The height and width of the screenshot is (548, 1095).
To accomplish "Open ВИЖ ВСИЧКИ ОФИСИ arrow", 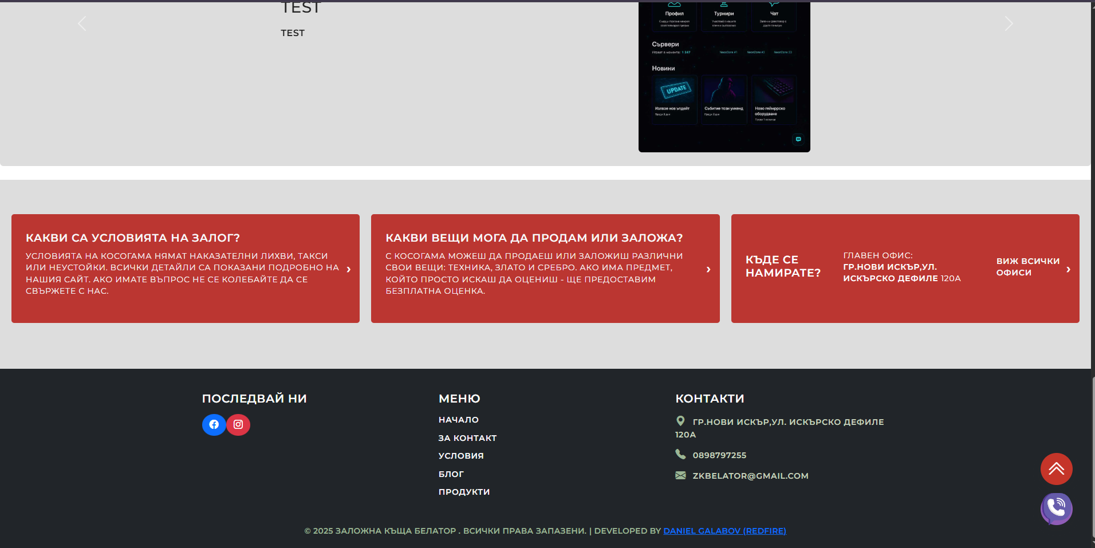I will 1068,269.
